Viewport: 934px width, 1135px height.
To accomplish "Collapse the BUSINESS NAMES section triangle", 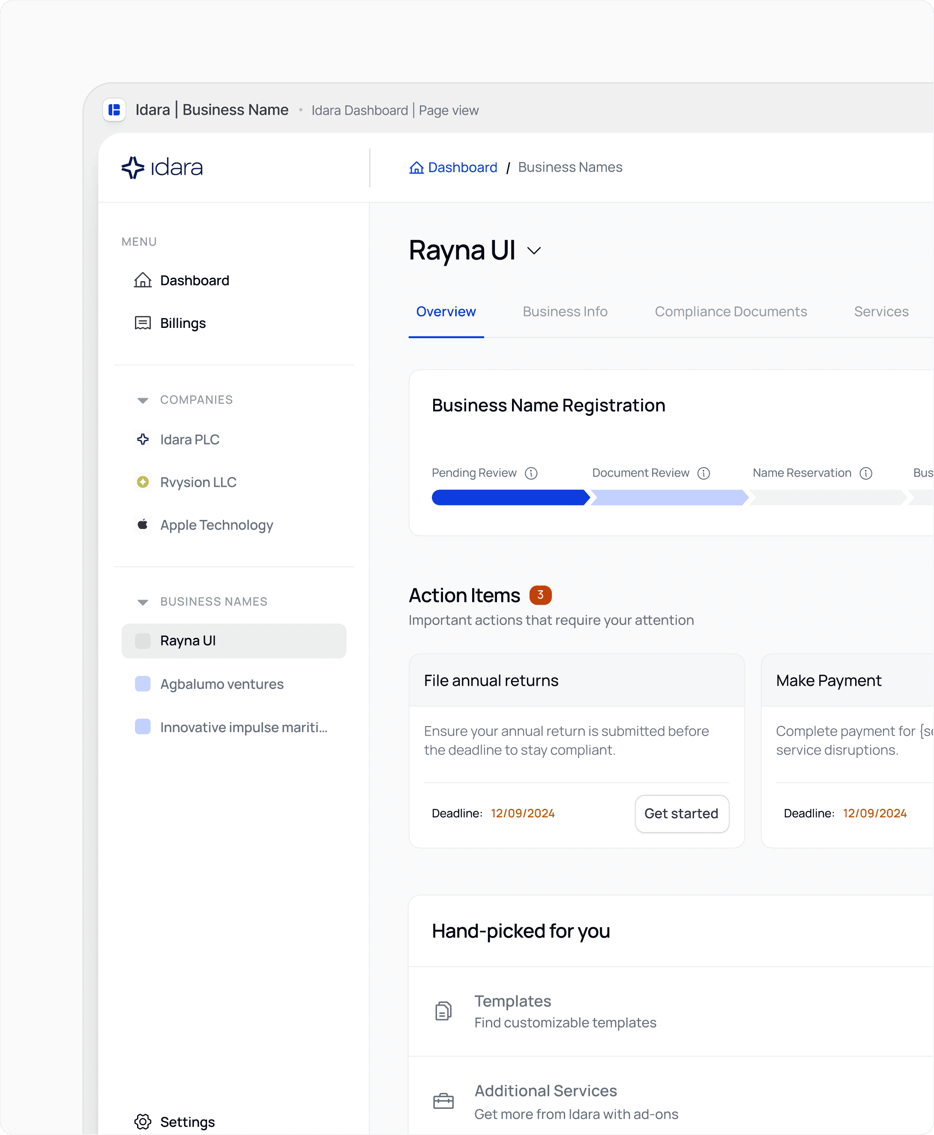I will pos(143,602).
